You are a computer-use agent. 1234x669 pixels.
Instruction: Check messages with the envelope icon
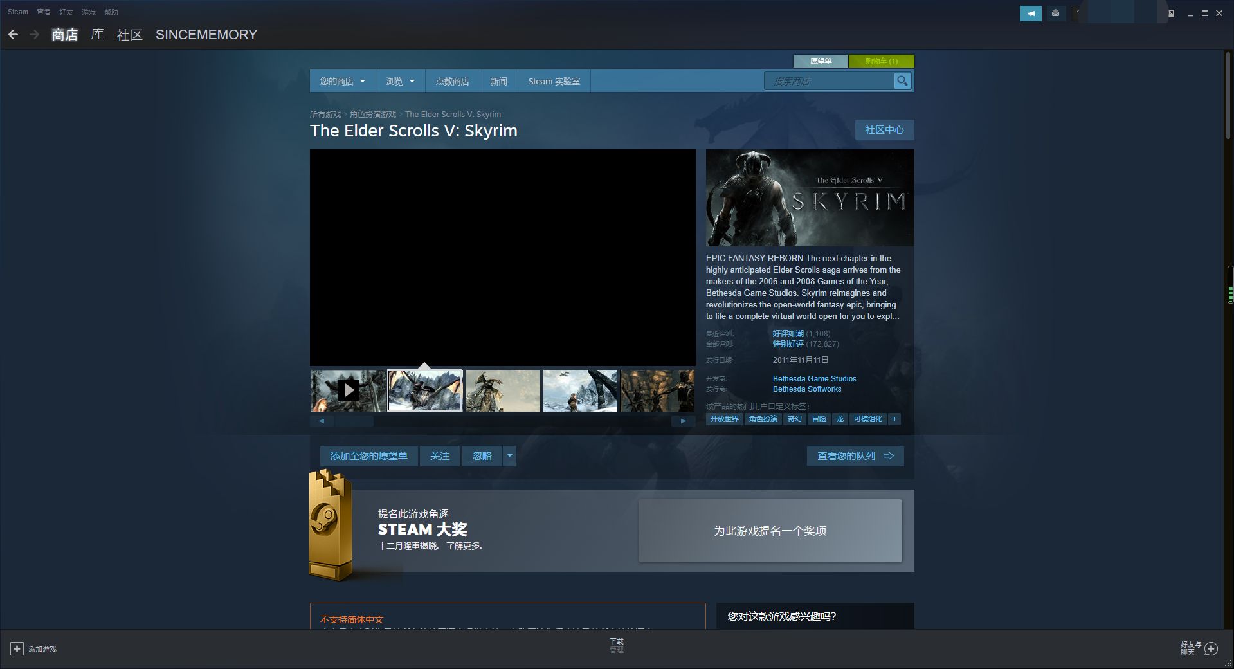point(1055,13)
